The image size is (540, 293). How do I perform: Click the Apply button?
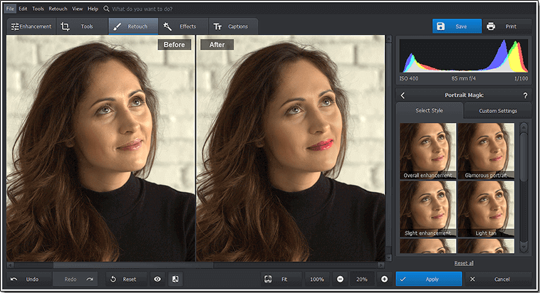click(x=429, y=279)
